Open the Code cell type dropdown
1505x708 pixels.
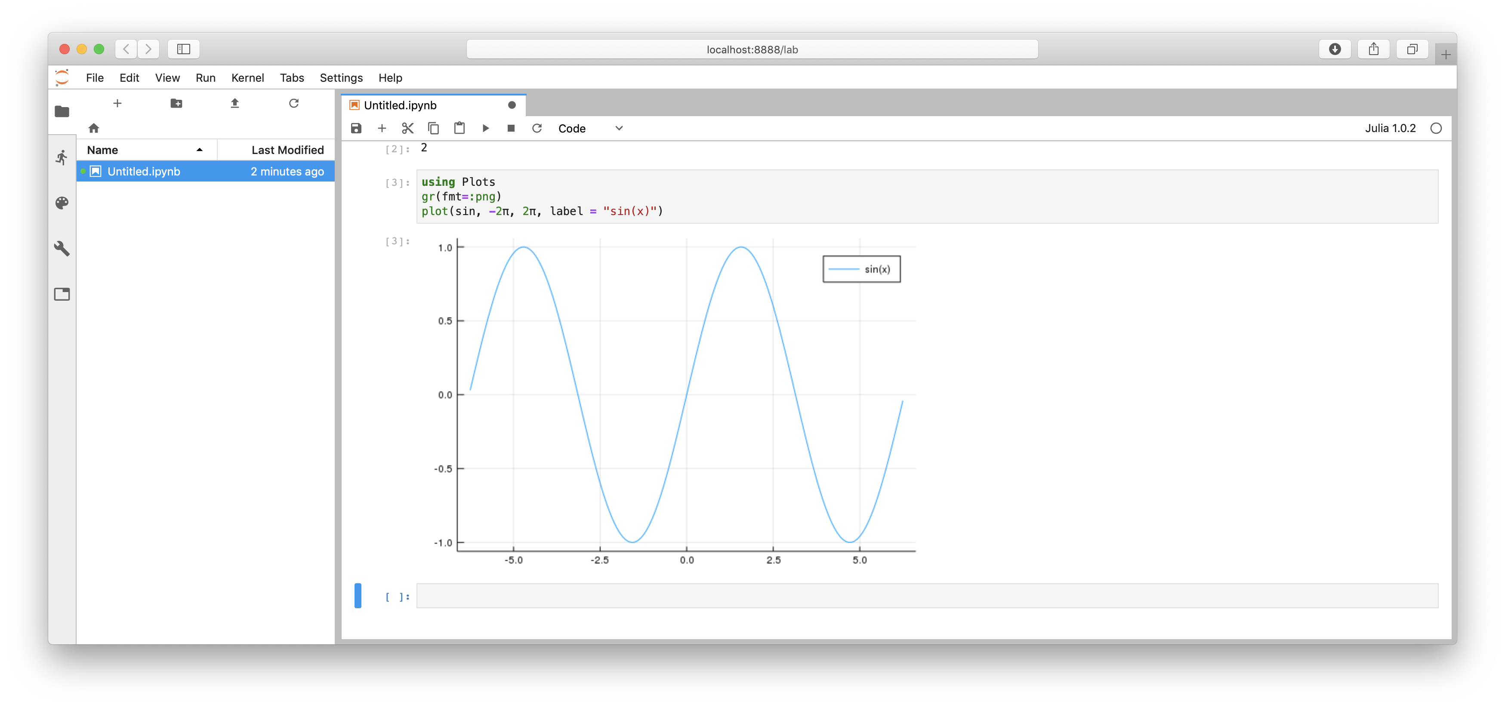pyautogui.click(x=590, y=129)
